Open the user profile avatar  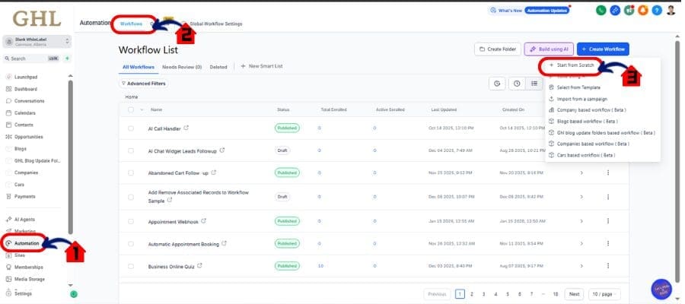[671, 11]
